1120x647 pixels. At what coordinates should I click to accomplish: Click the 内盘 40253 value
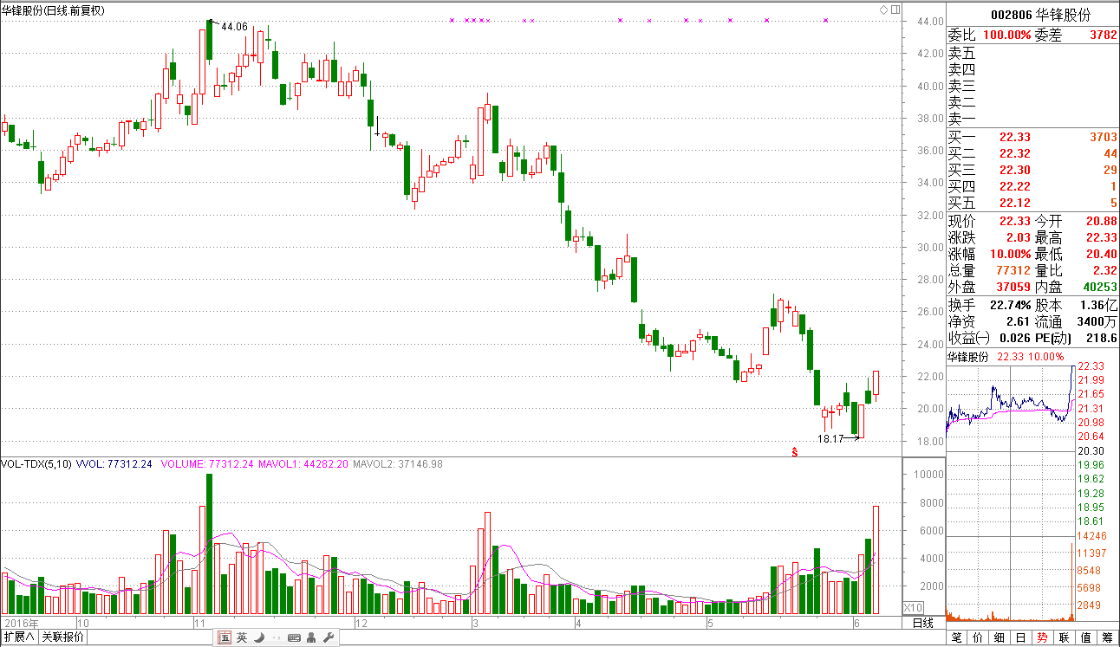[x=1101, y=288]
